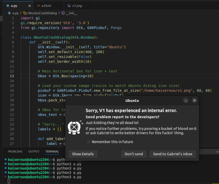219x184 pixels.
Task: Expand the panel chevron at far right
Action: (x=217, y=152)
